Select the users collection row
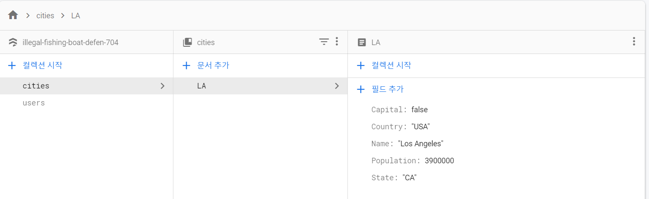The height and width of the screenshot is (199, 649). [x=86, y=103]
